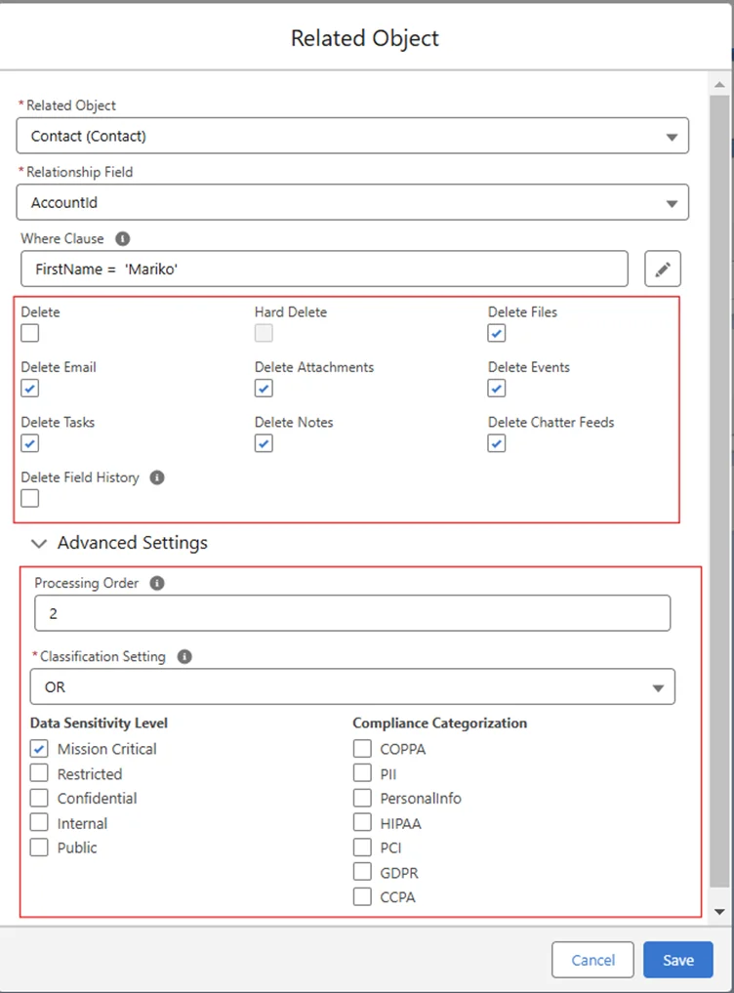The image size is (734, 993).
Task: Click the Where Clause info icon
Action: (122, 238)
